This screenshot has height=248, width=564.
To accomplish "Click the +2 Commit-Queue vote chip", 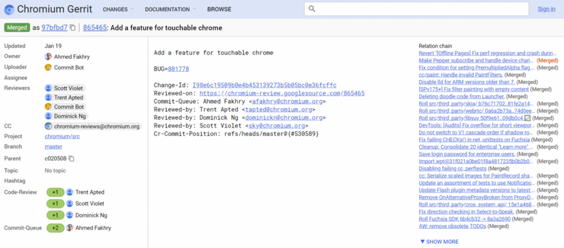I will click(55, 228).
